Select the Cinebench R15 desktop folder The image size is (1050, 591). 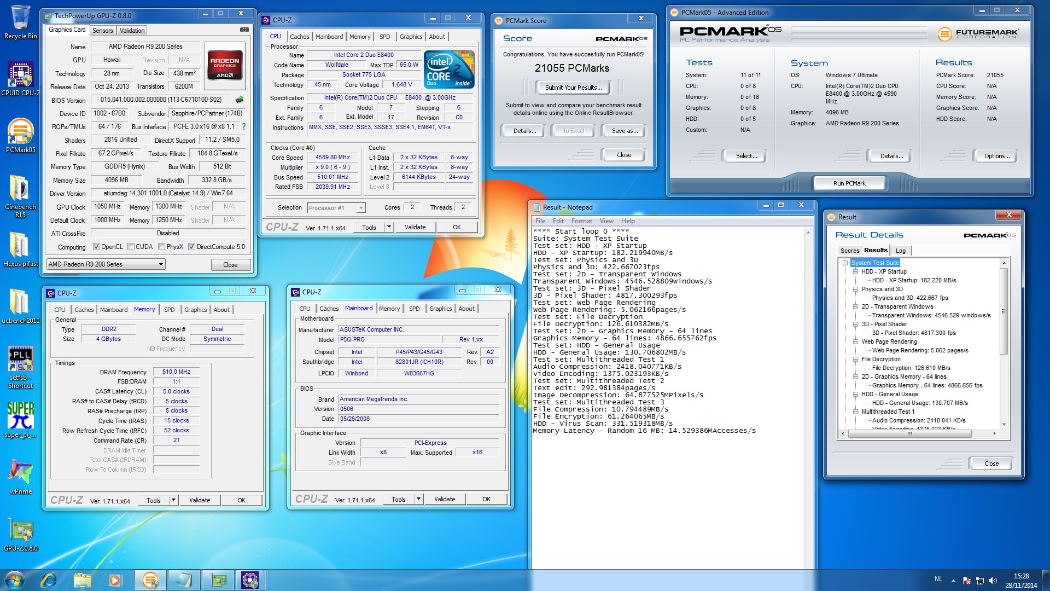click(x=21, y=196)
